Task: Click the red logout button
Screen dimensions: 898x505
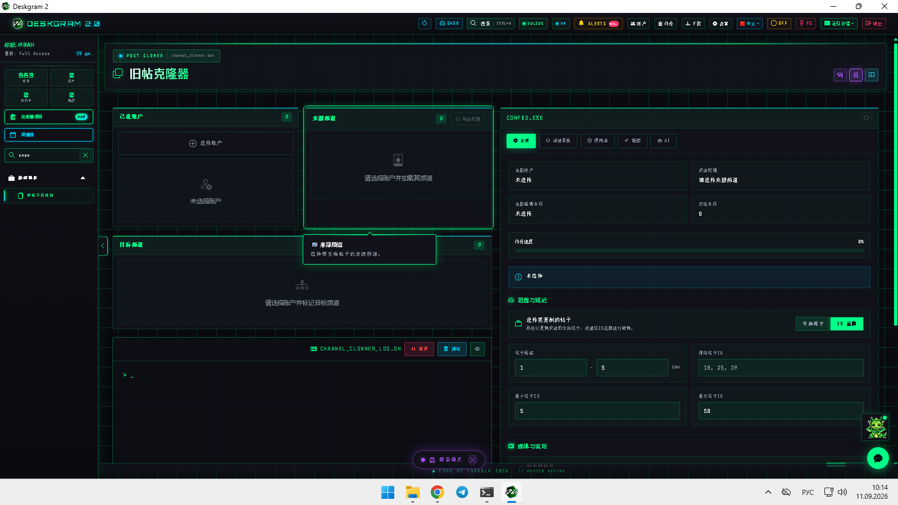Action: click(874, 24)
